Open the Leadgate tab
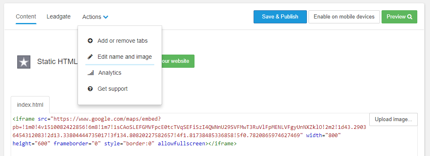The height and width of the screenshot is (156, 430). (58, 17)
